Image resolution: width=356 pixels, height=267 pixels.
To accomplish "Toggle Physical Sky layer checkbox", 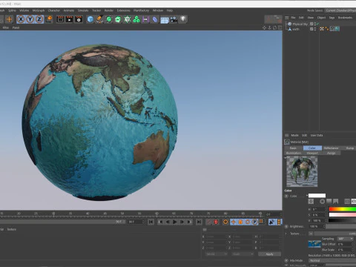I will click(311, 24).
